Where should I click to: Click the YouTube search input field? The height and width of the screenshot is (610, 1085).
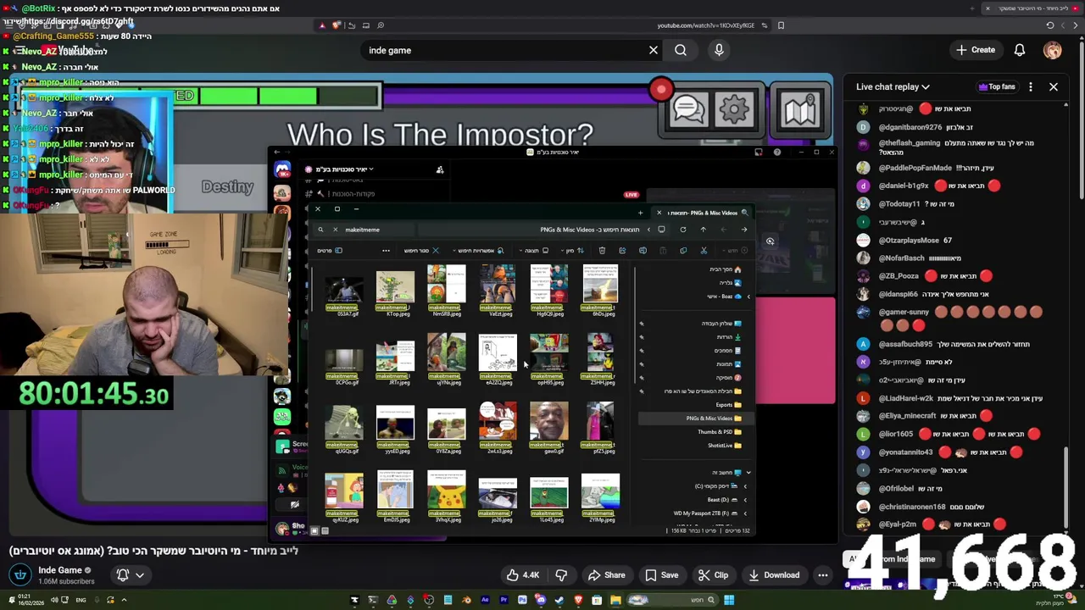click(x=504, y=50)
